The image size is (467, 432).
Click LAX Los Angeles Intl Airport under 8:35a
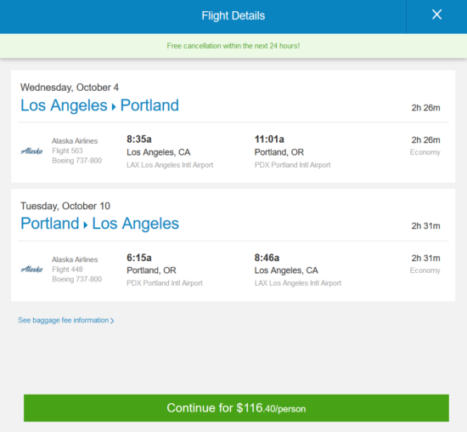click(x=170, y=165)
